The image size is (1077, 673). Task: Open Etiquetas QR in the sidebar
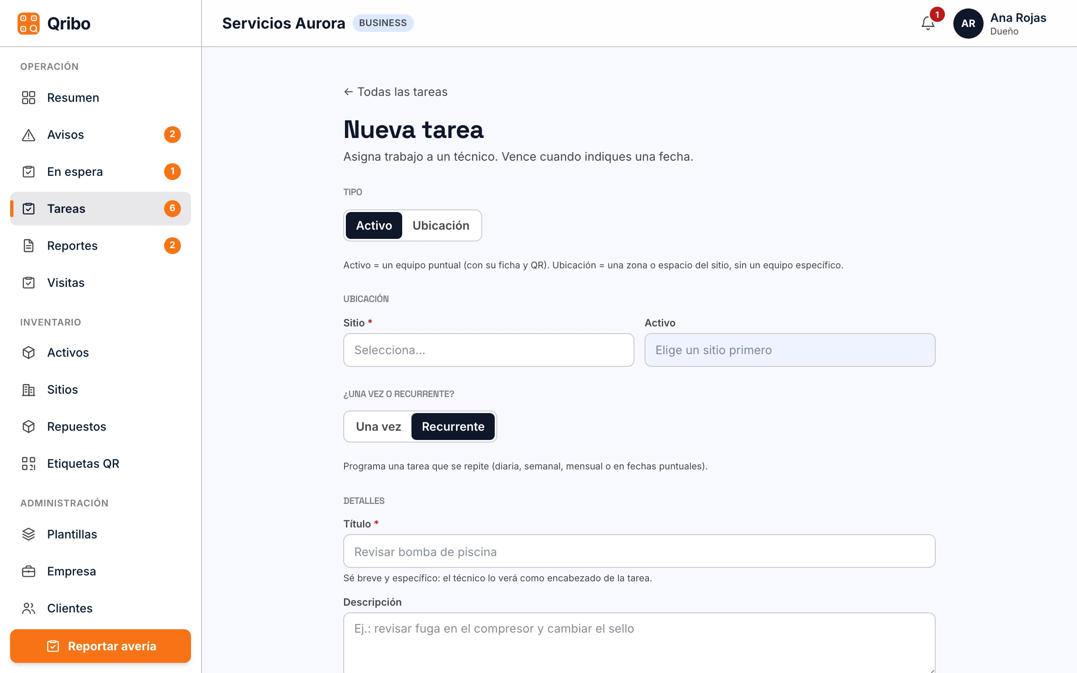click(101, 464)
